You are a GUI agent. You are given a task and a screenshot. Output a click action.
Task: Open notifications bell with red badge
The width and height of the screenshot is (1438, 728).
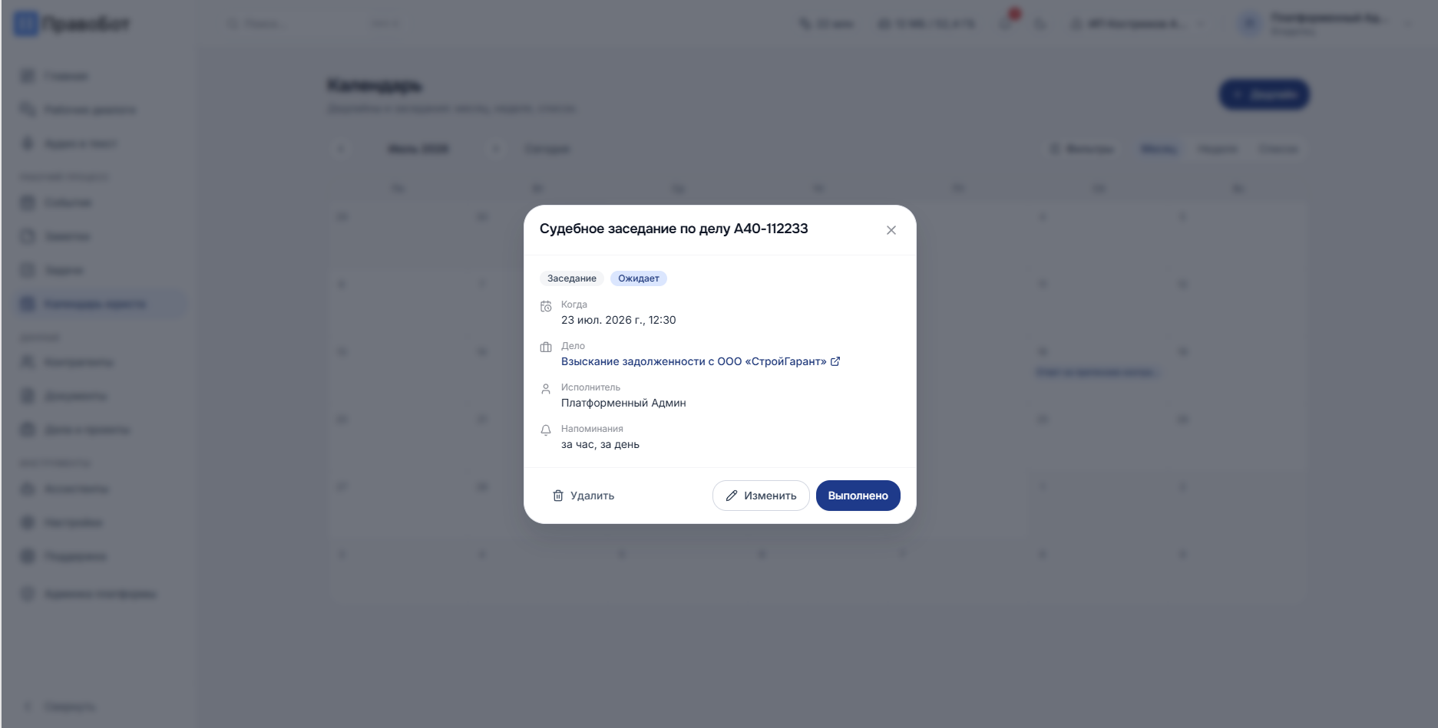pyautogui.click(x=1007, y=23)
